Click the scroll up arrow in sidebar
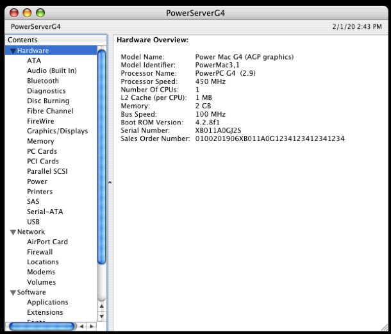This screenshot has width=391, height=334. tap(101, 306)
